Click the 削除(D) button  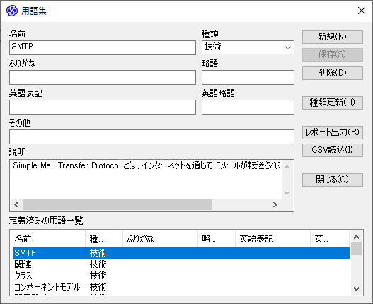(x=333, y=73)
